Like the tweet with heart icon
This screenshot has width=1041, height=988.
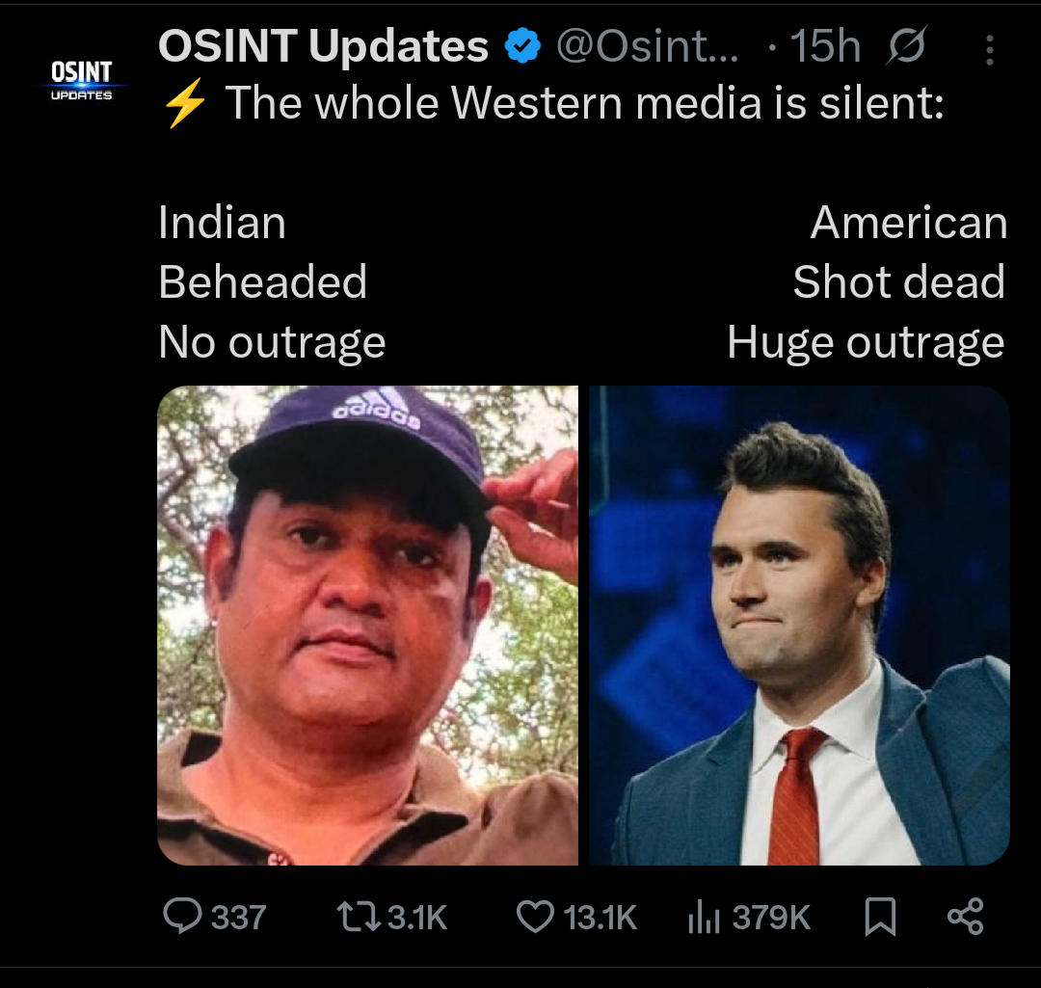[535, 917]
